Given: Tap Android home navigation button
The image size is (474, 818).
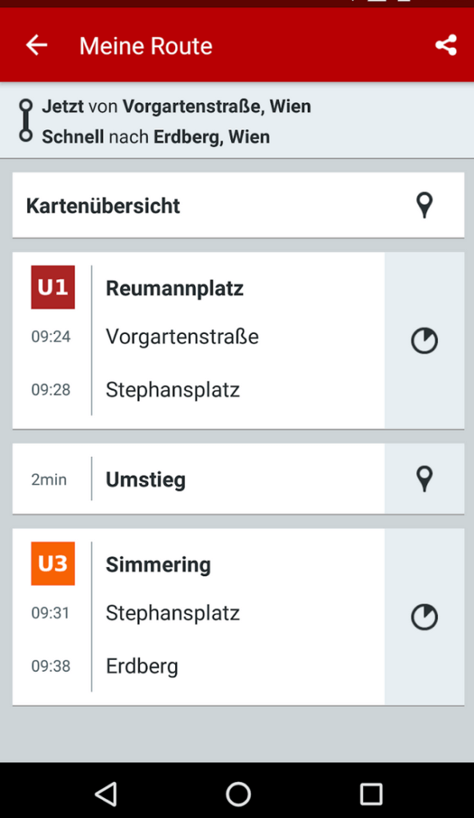Looking at the screenshot, I should tap(238, 795).
